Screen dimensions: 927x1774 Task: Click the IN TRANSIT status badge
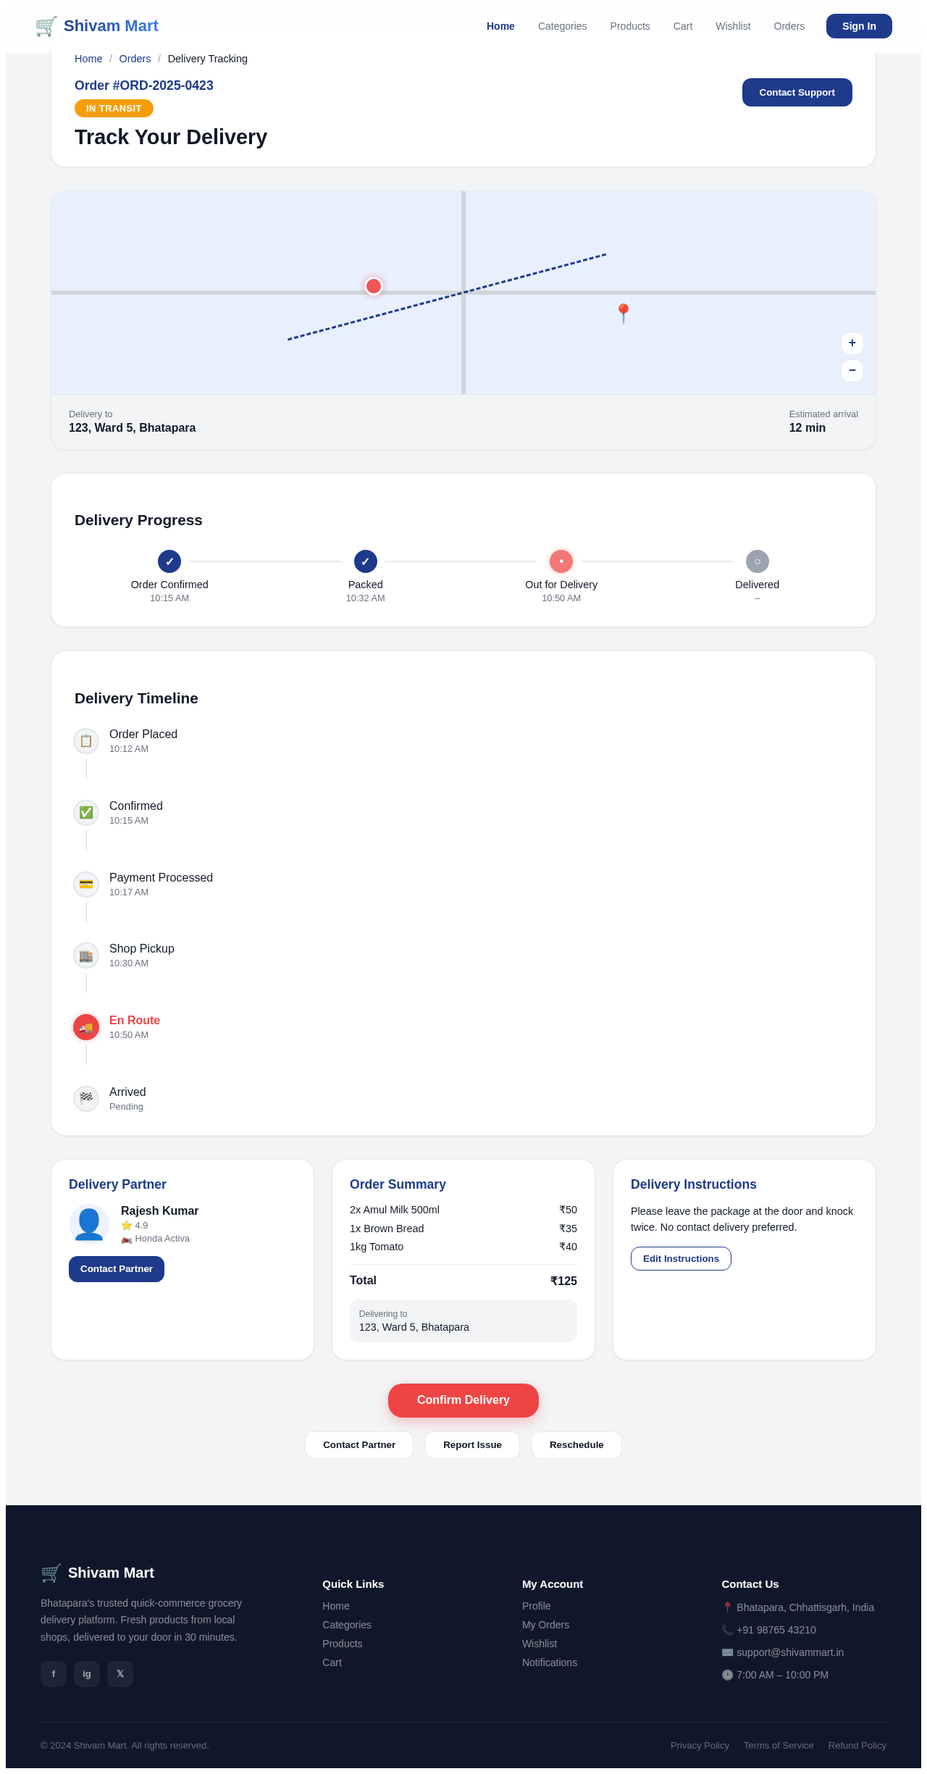pos(114,108)
